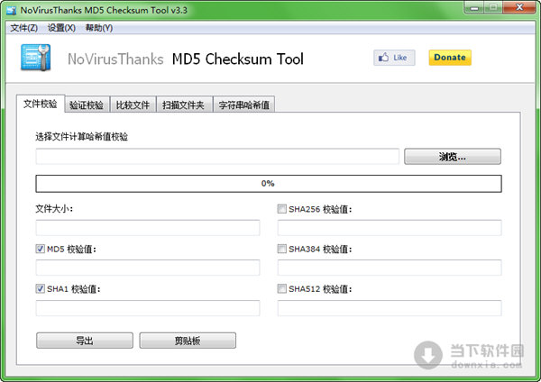Open the 设置(X) menu
The image size is (541, 382).
pos(61,28)
